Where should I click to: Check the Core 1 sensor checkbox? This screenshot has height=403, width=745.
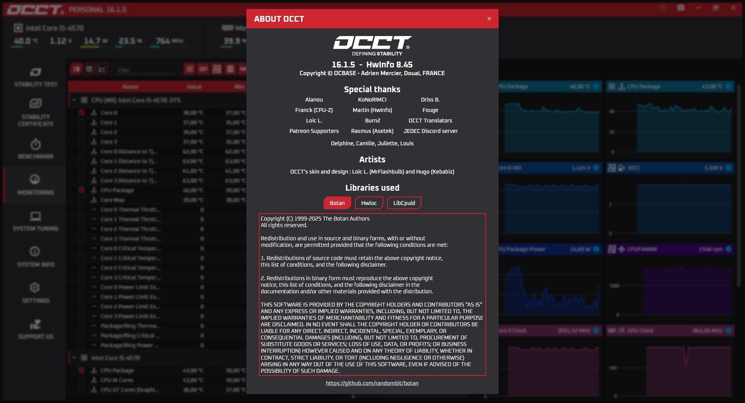81,122
